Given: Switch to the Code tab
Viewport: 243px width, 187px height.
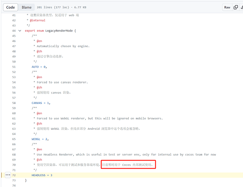Looking at the screenshot, I should coord(10,7).
